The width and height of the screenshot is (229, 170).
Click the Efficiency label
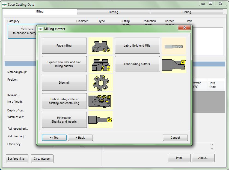click(x=14, y=144)
